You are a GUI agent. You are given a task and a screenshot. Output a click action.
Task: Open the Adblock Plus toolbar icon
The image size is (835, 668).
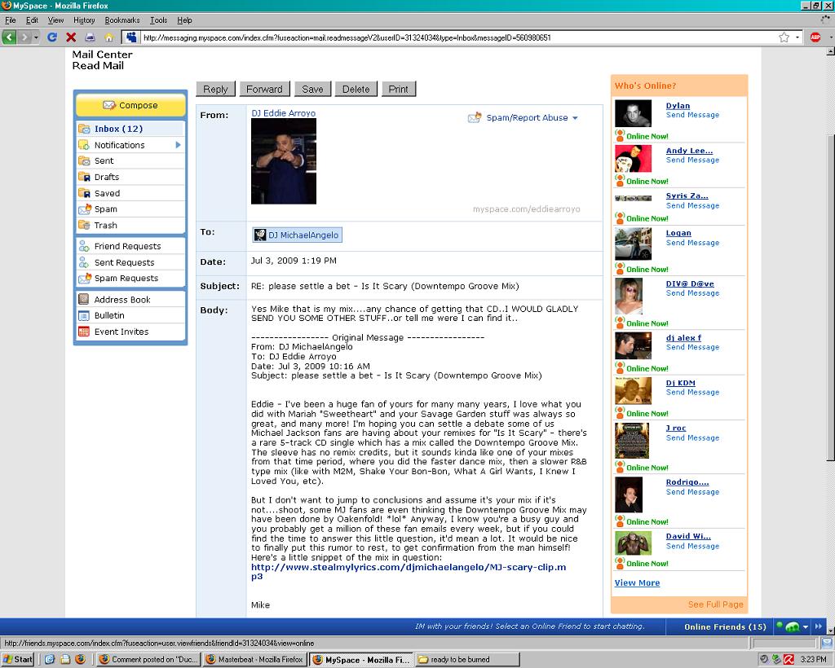click(815, 37)
